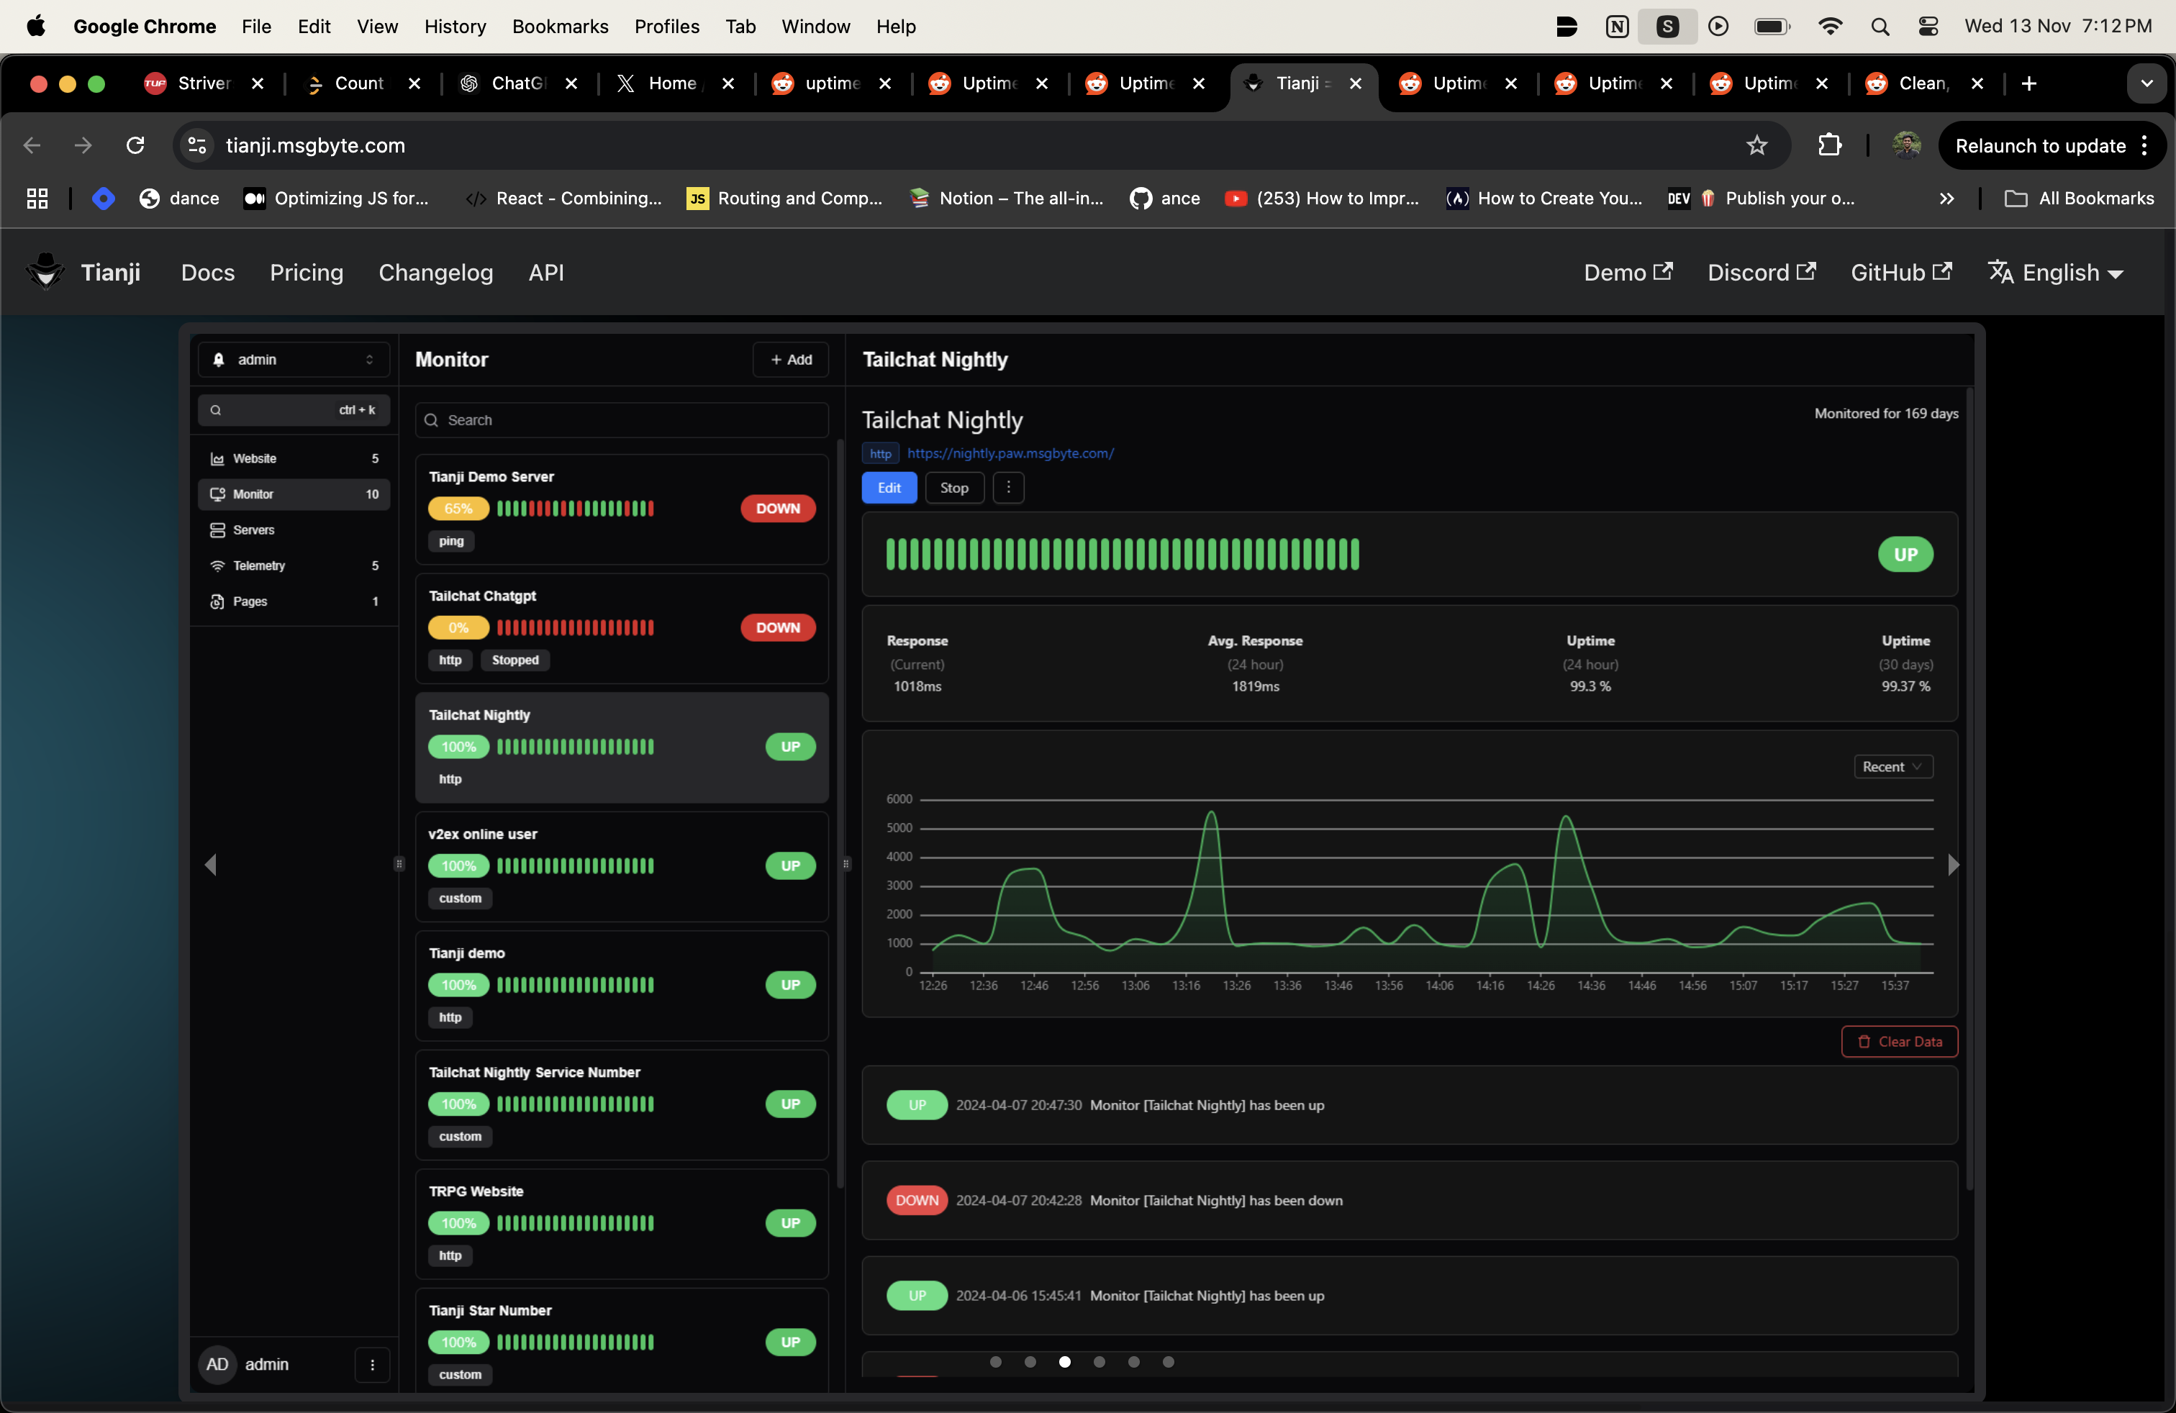Select the Tianji Demo Server monitor card
The width and height of the screenshot is (2176, 1413).
[622, 509]
